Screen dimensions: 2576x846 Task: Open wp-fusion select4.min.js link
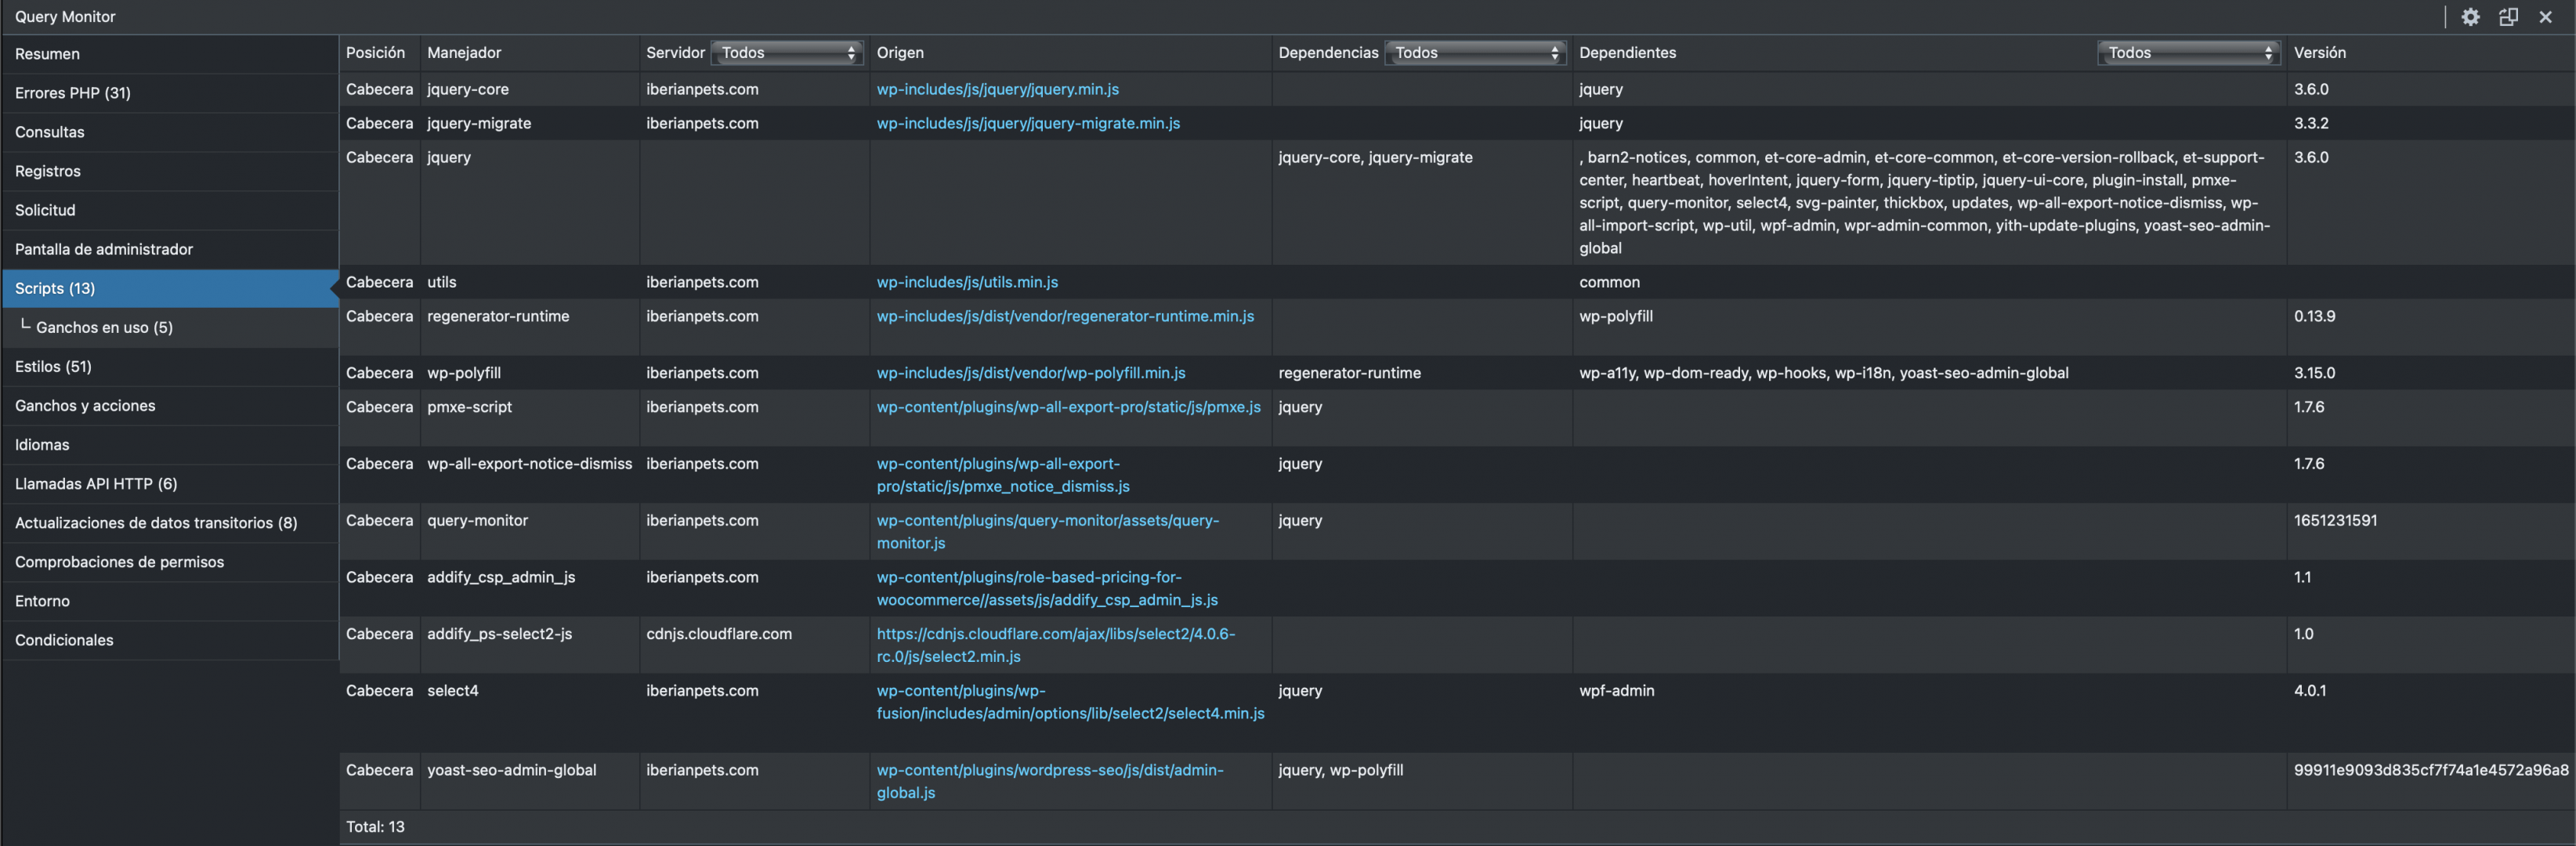[x=1070, y=702]
